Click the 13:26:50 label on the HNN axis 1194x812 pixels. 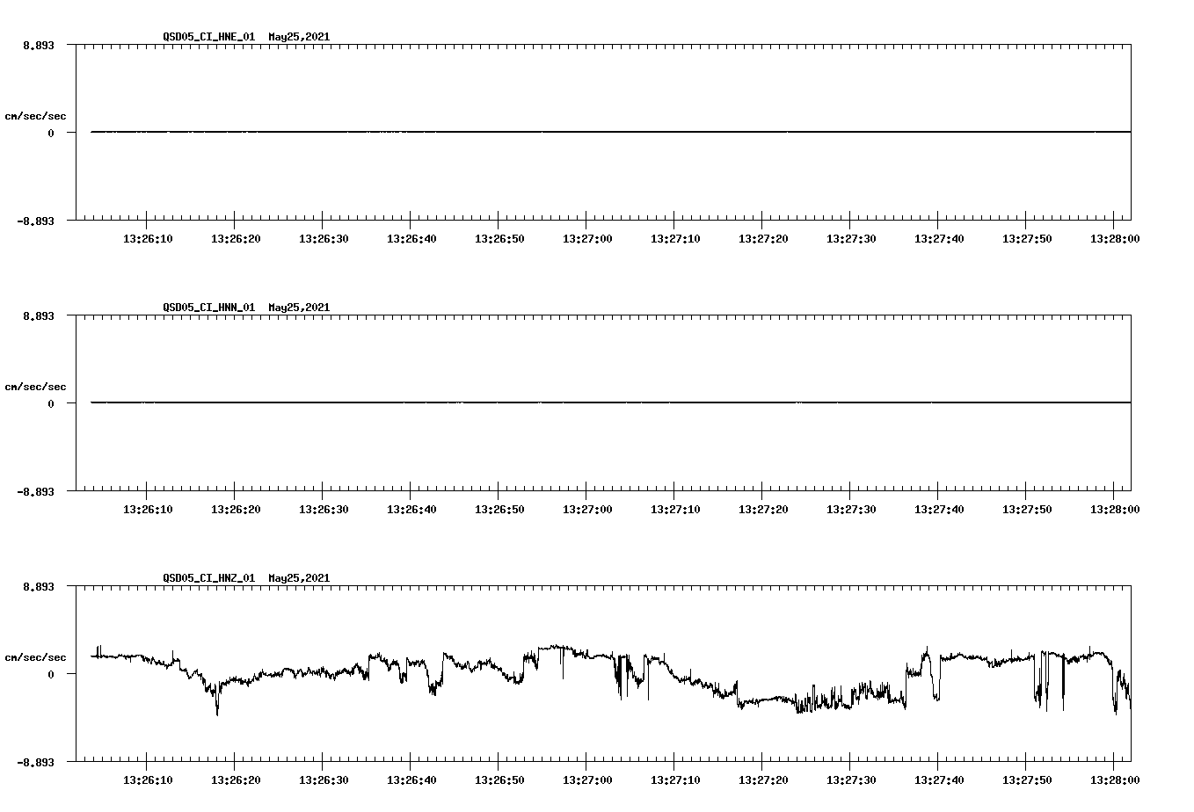(499, 507)
